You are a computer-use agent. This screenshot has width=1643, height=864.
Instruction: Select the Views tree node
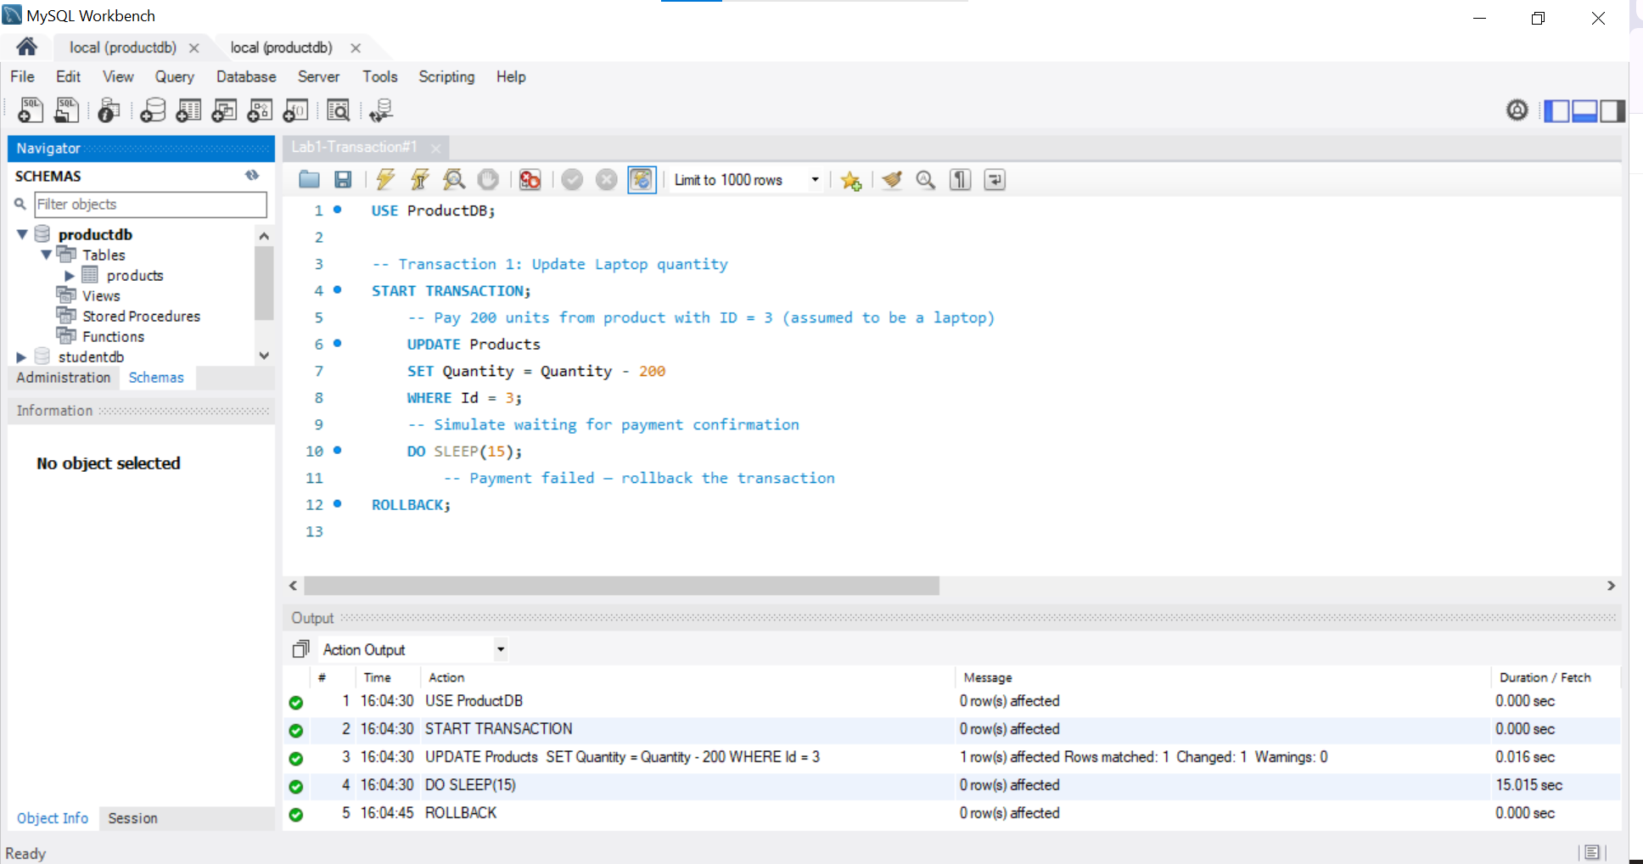tap(101, 295)
